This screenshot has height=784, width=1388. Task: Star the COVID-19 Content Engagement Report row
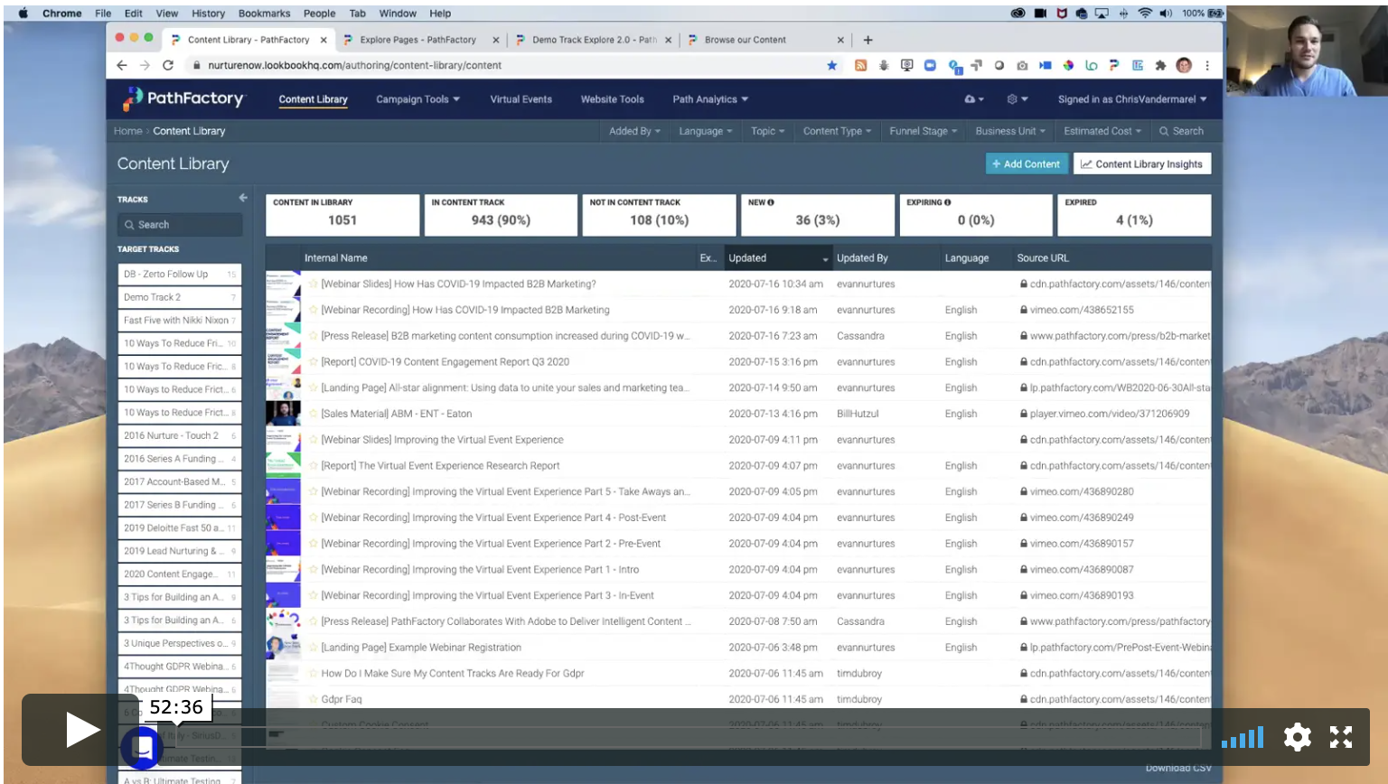pyautogui.click(x=314, y=362)
